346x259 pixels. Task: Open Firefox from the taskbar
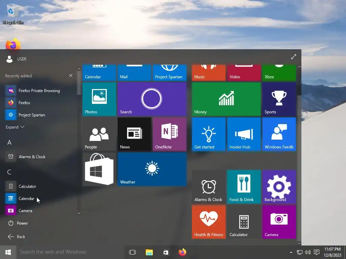[x=182, y=252]
